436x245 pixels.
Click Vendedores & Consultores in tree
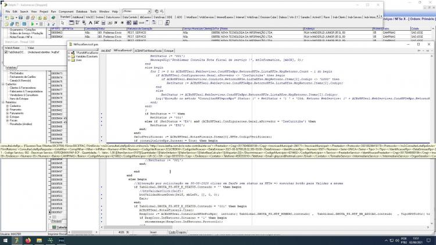click(x=24, y=95)
